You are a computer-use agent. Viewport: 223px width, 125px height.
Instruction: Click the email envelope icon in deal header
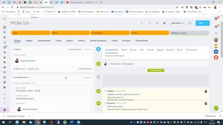coord(149,23)
